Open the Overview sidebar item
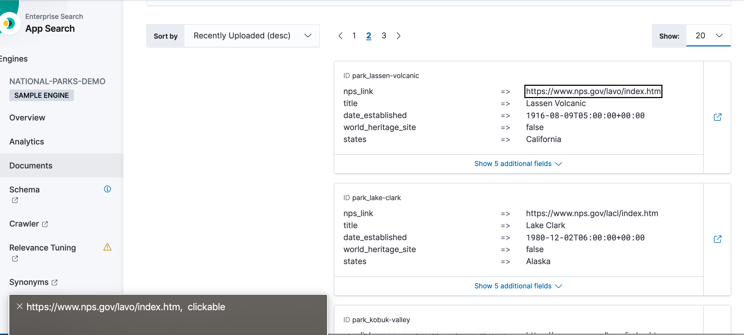The height and width of the screenshot is (335, 744). point(27,118)
